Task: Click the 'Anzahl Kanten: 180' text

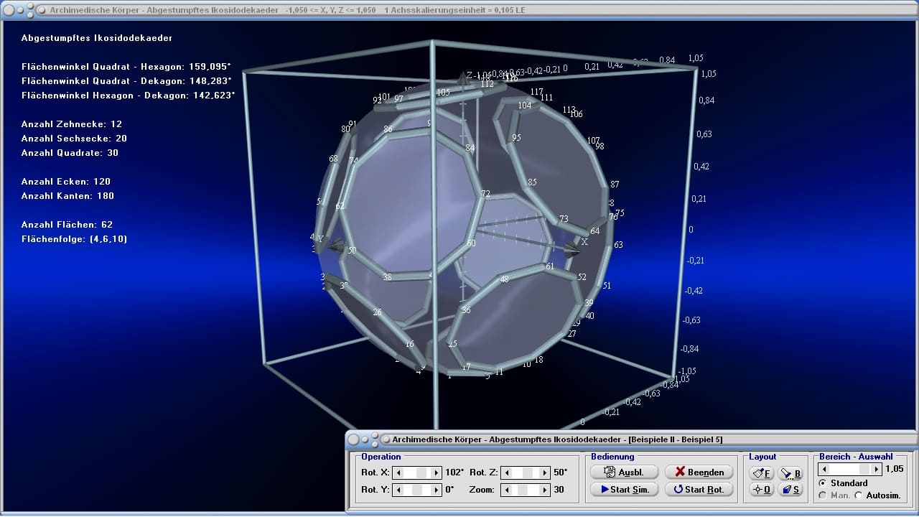Action: coord(67,195)
